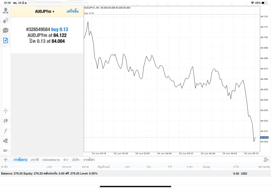Switch to the ประวัติ tab
Screen dimensions: 271x189
(x=34, y=160)
